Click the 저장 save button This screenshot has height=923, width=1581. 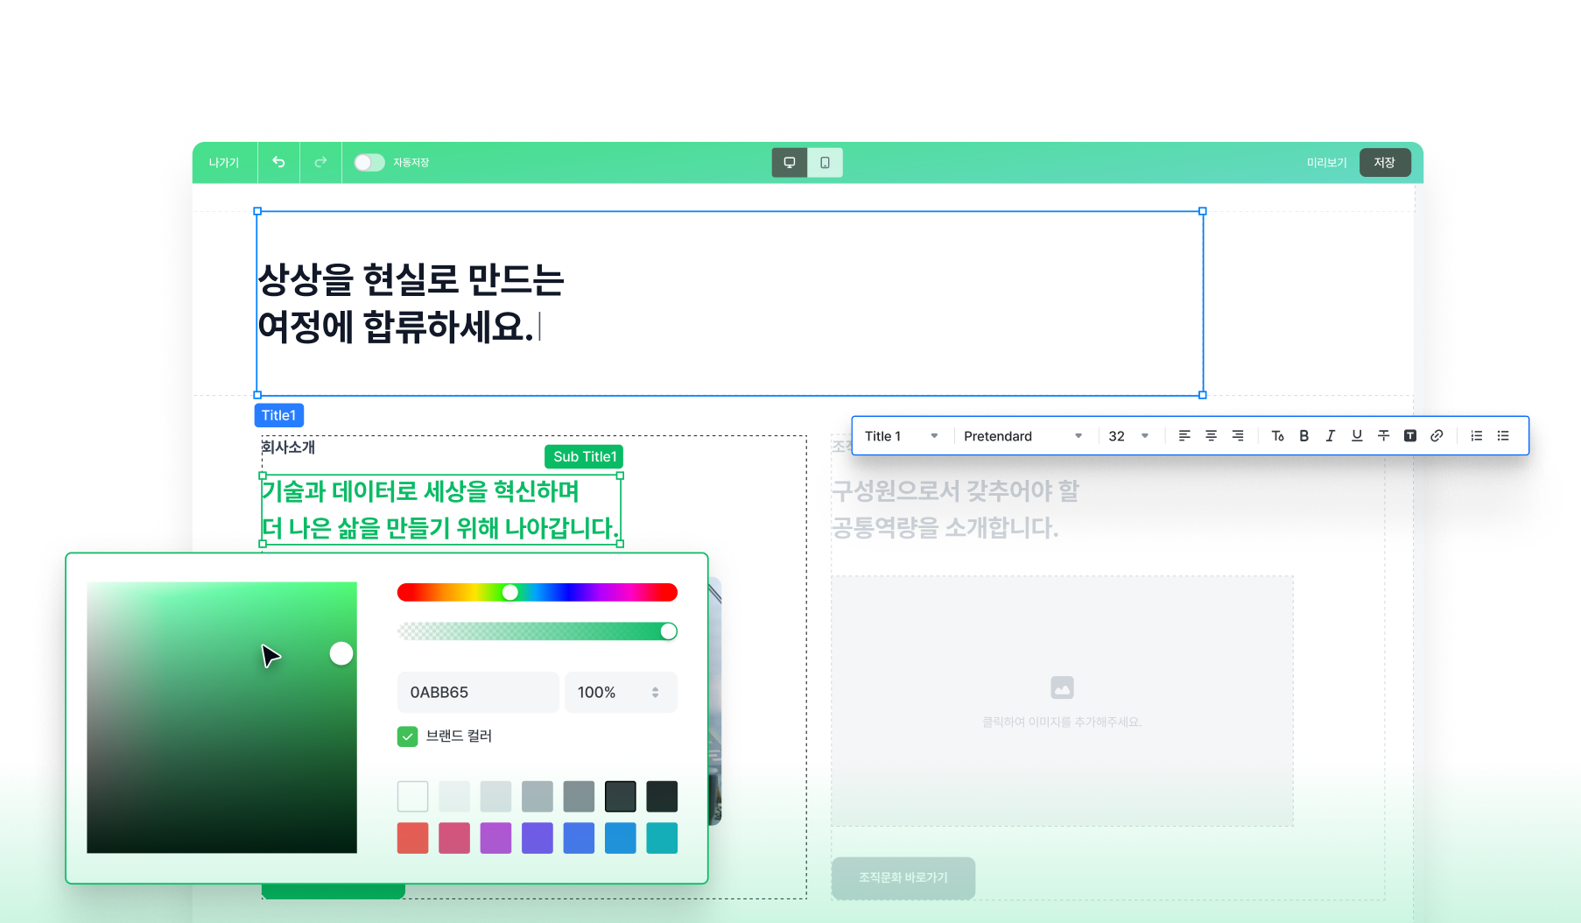1385,162
